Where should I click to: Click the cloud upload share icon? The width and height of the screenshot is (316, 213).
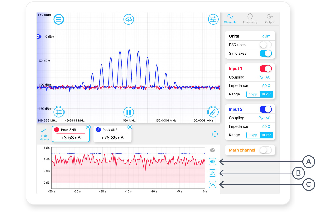point(129,19)
